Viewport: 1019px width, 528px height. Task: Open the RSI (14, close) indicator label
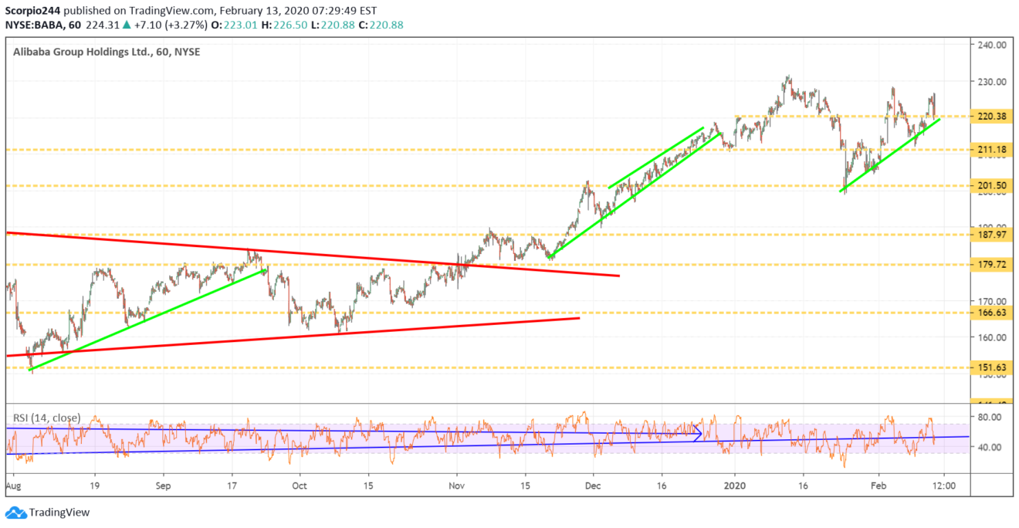click(46, 418)
